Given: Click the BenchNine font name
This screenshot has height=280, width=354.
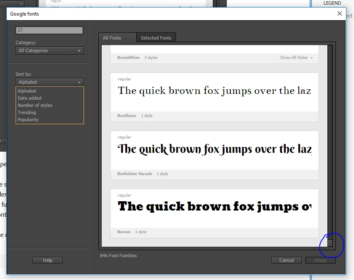Looking at the screenshot, I should pyautogui.click(x=128, y=57).
